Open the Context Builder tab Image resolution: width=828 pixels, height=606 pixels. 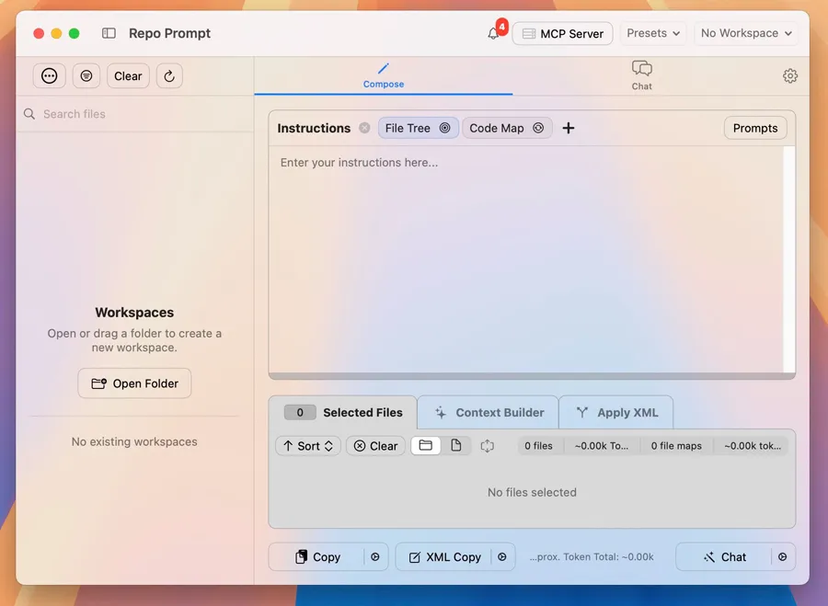(x=489, y=413)
